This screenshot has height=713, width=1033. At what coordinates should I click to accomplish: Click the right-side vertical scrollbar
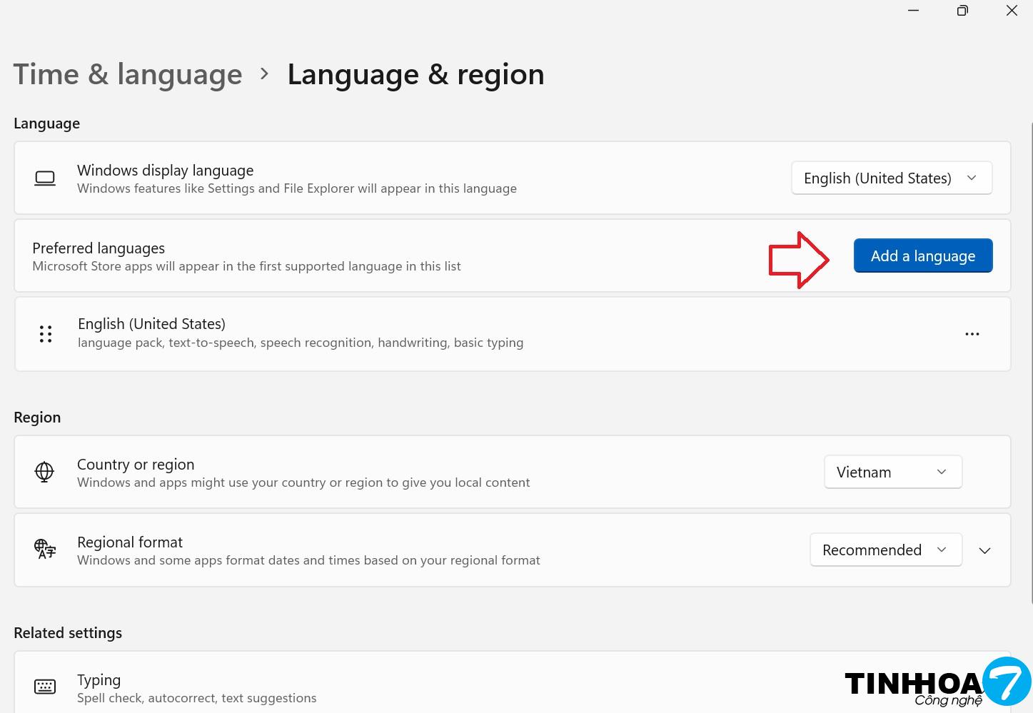click(x=1031, y=357)
